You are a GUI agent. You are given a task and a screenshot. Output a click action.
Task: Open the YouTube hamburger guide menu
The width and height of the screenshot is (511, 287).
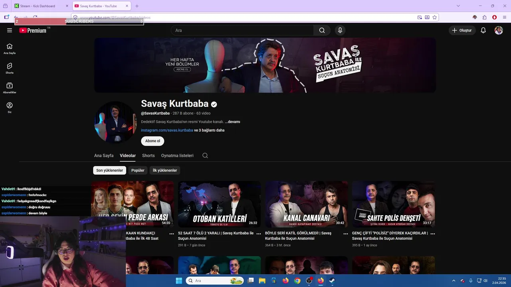[10, 30]
